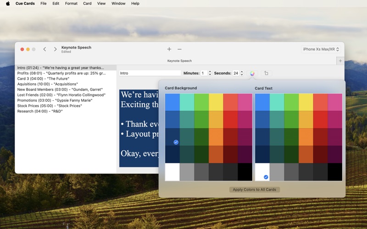The image size is (367, 229).
Task: Open the Format menu
Action: (71, 4)
